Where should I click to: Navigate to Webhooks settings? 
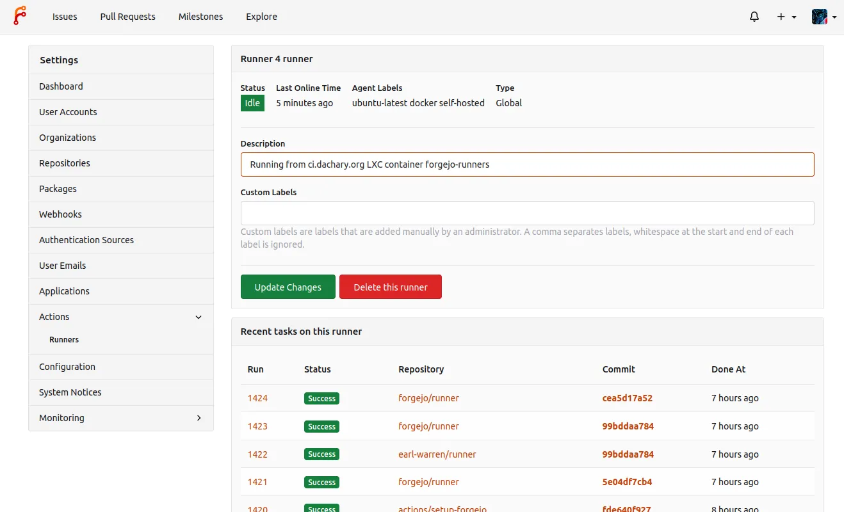click(60, 214)
